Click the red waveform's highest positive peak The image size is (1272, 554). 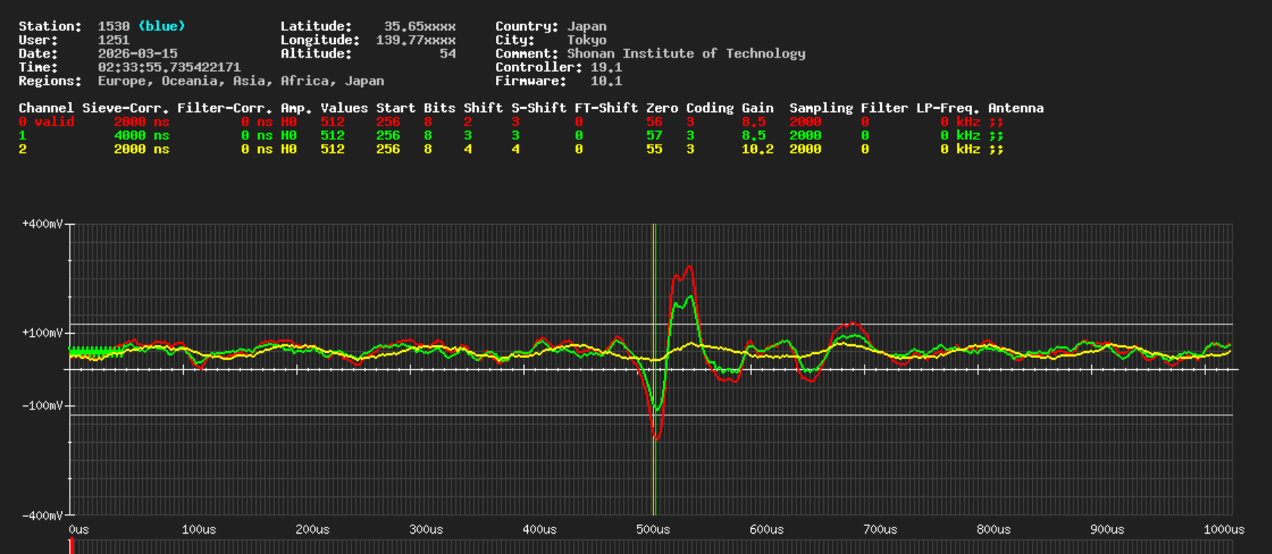coord(688,266)
